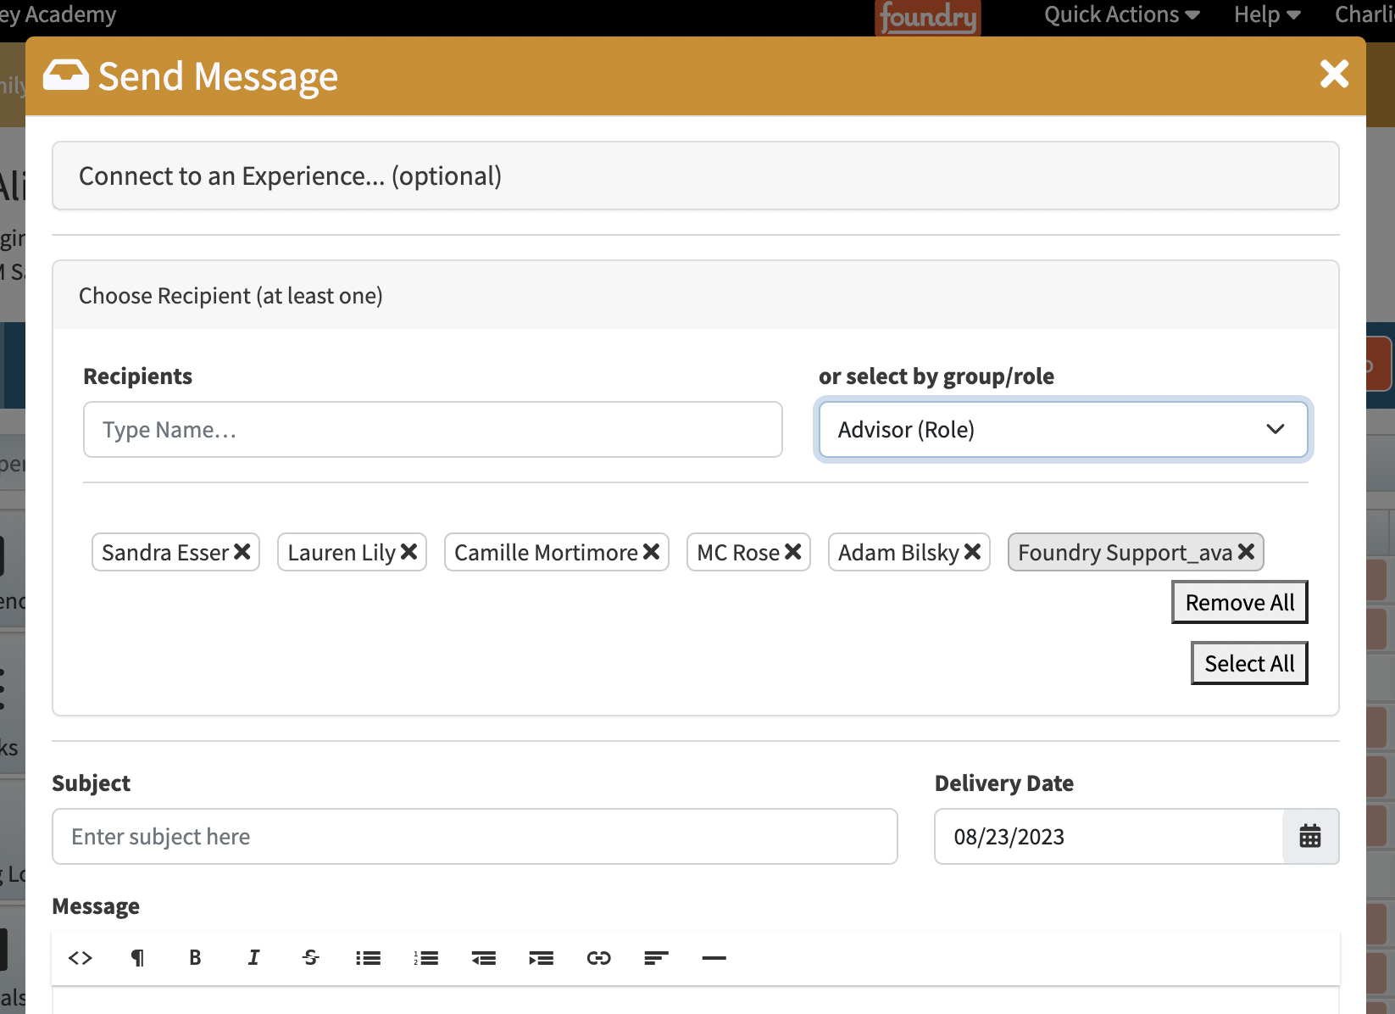Viewport: 1395px width, 1014px height.
Task: Click the Adam Bilsky recipient name
Action: pos(898,553)
